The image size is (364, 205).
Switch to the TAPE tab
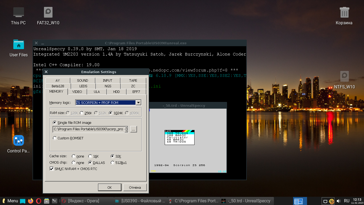tap(133, 80)
